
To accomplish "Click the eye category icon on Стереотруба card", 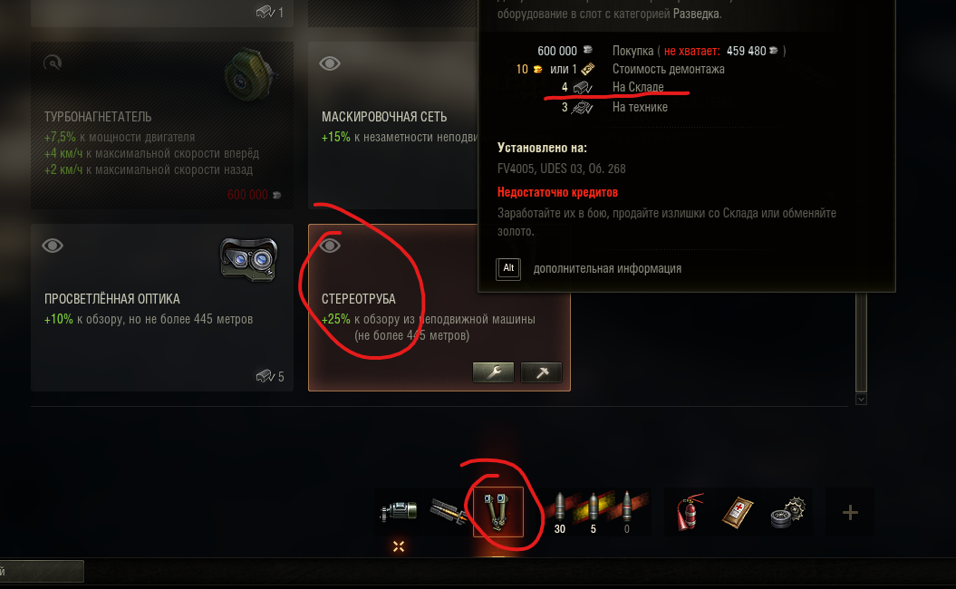I will (x=330, y=245).
